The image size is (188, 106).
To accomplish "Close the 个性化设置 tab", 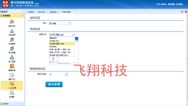I will point(72,12).
